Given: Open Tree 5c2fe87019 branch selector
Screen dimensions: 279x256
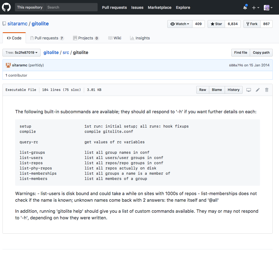Looking at the screenshot, I should pyautogui.click(x=22, y=52).
